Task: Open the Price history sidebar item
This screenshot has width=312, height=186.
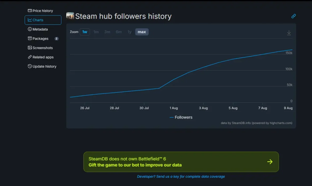Action: (x=40, y=11)
